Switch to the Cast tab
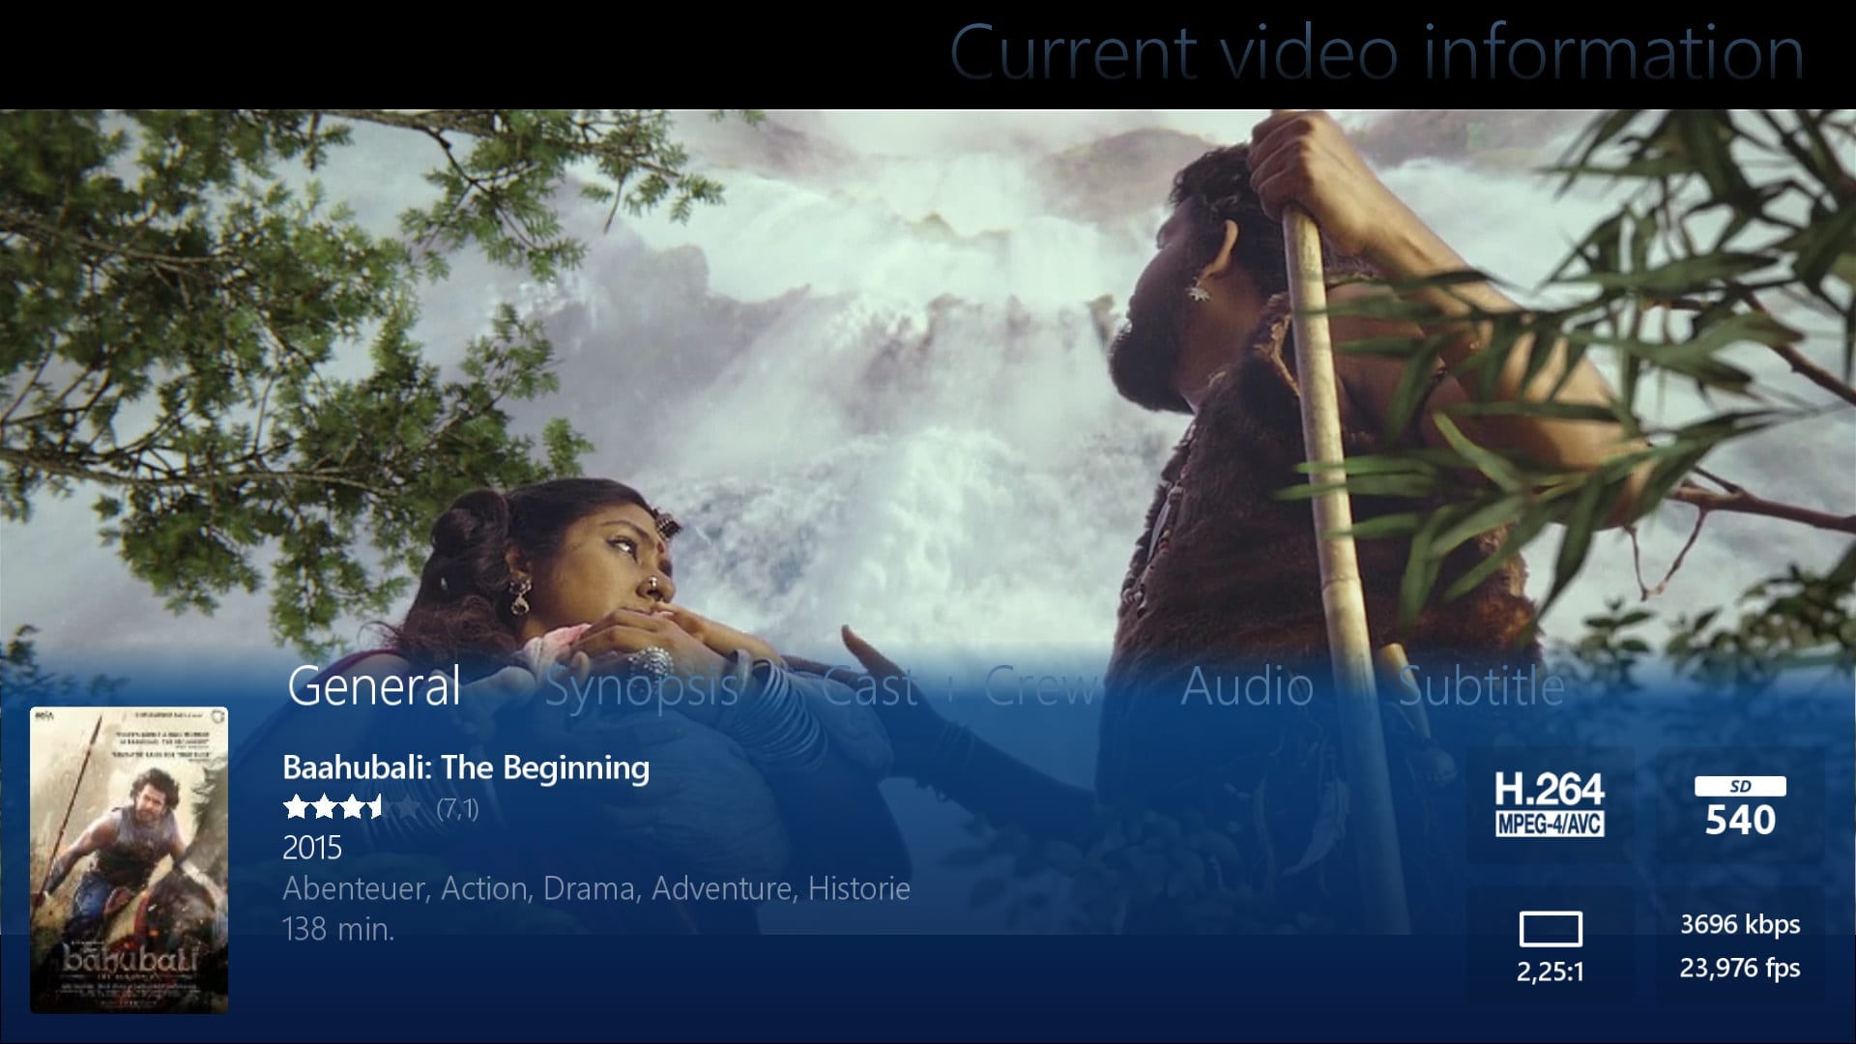1856x1044 pixels. (x=869, y=687)
